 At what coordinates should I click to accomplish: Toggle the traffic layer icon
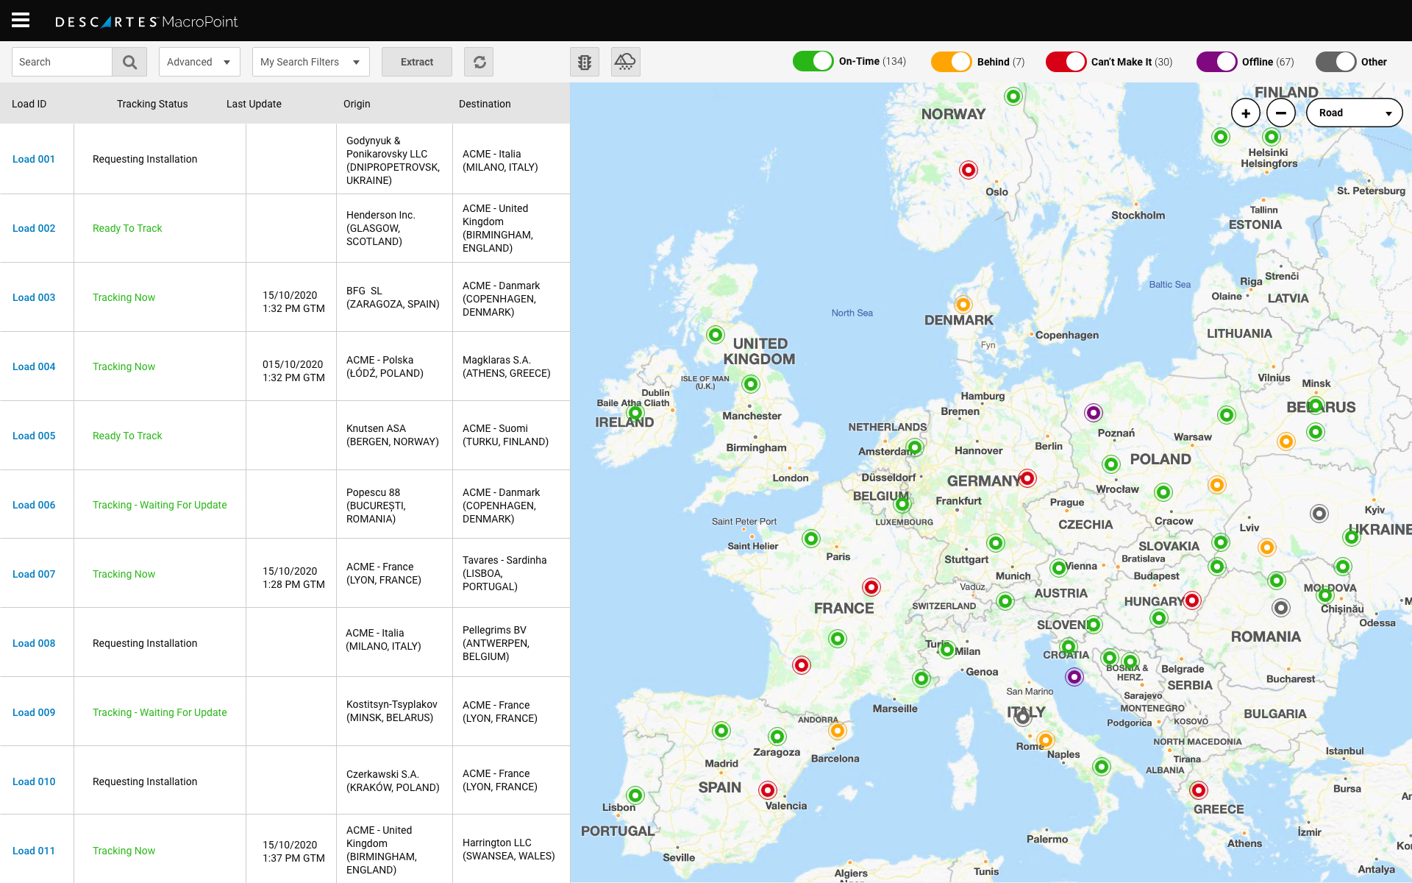(x=585, y=62)
